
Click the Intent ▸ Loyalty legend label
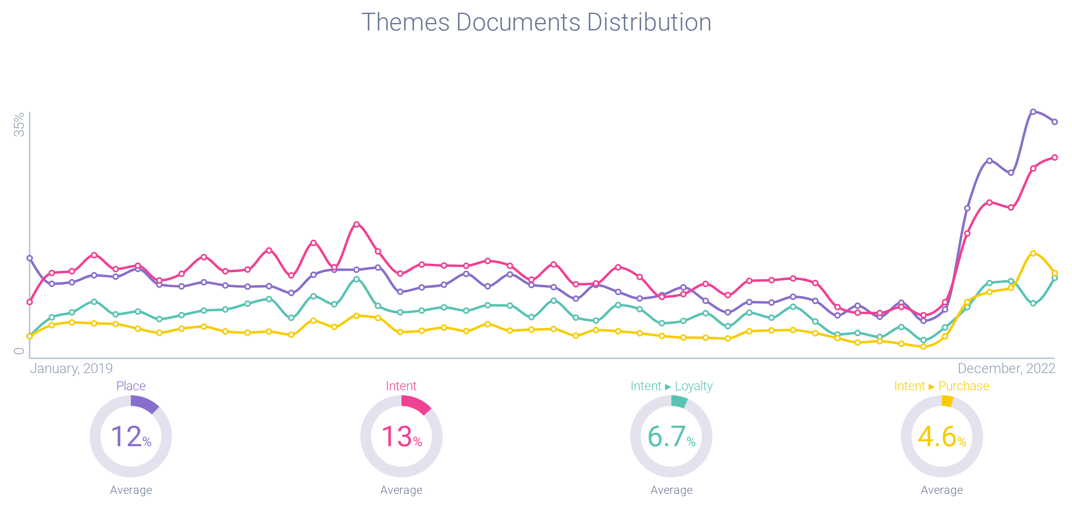click(x=671, y=386)
